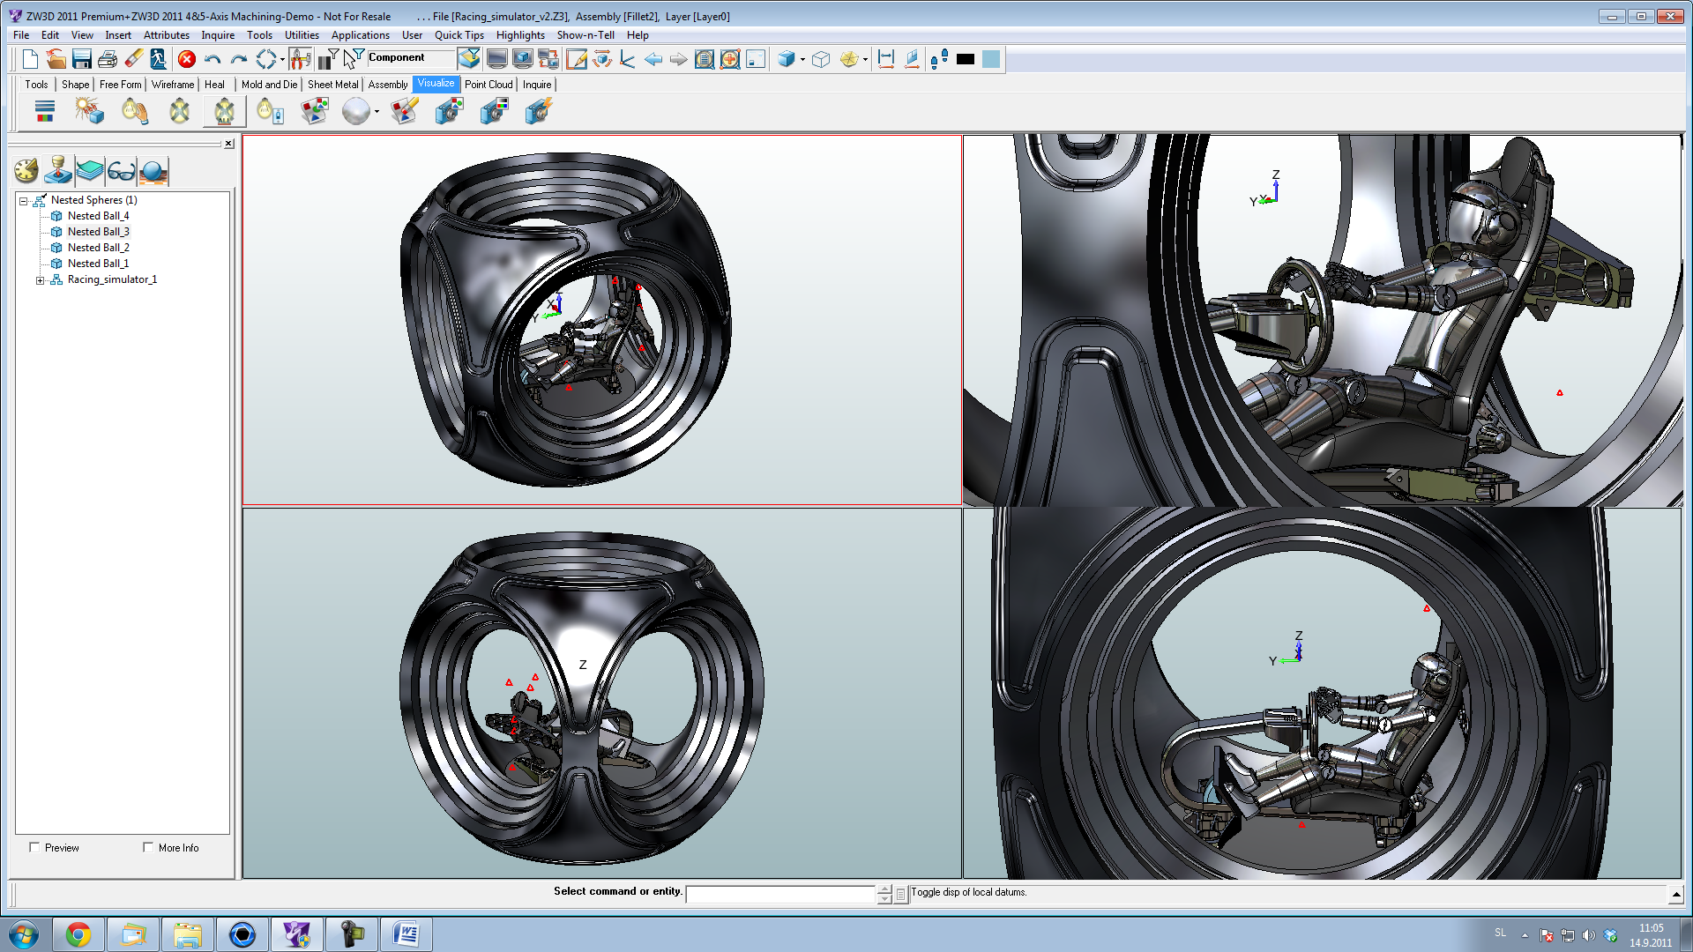Select Nested Ball_3 in the tree

point(98,232)
